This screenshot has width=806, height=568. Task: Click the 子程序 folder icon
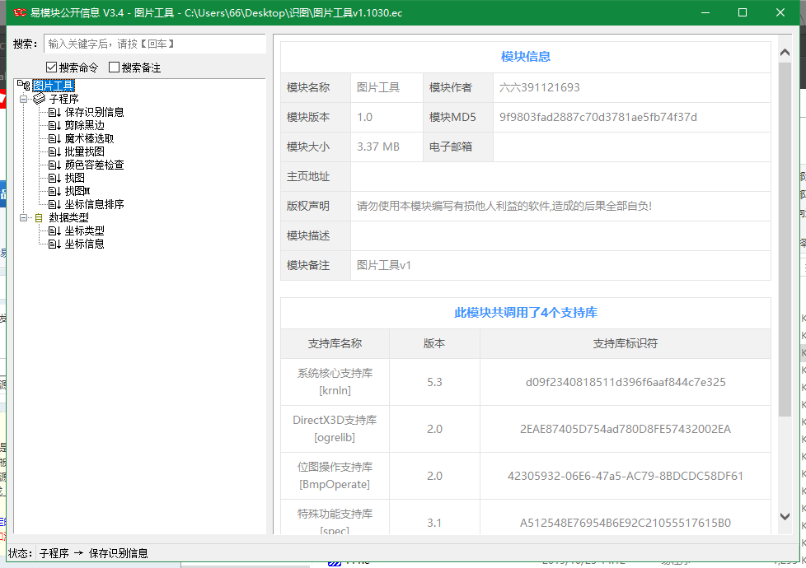click(x=39, y=98)
